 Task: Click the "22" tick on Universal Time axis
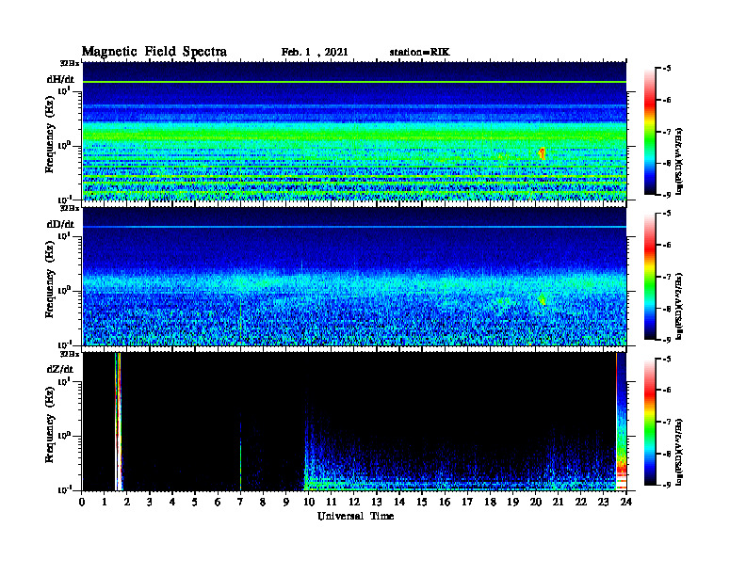[x=580, y=502]
